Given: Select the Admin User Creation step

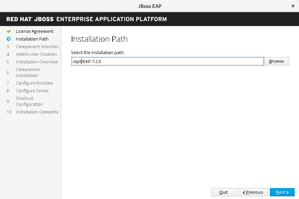Looking at the screenshot, I should [x=36, y=54].
